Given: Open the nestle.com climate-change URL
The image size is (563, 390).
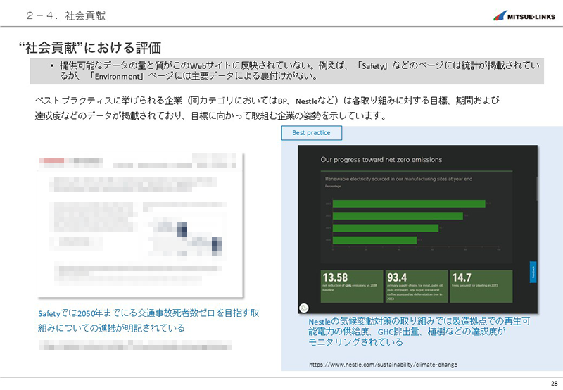Looking at the screenshot, I should (x=383, y=365).
